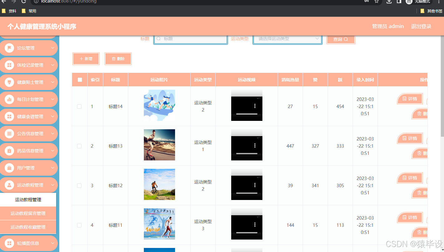Click the browser back arrow
The height and width of the screenshot is (252, 444).
click(4, 1)
